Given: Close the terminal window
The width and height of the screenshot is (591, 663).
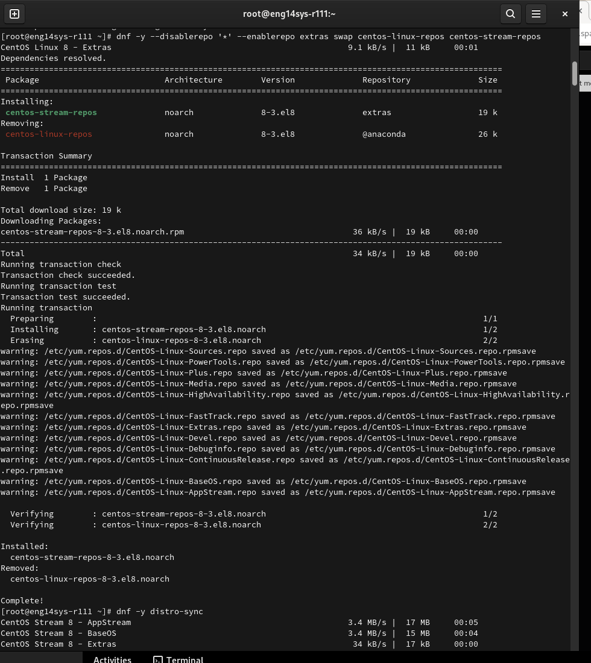Looking at the screenshot, I should [x=564, y=13].
